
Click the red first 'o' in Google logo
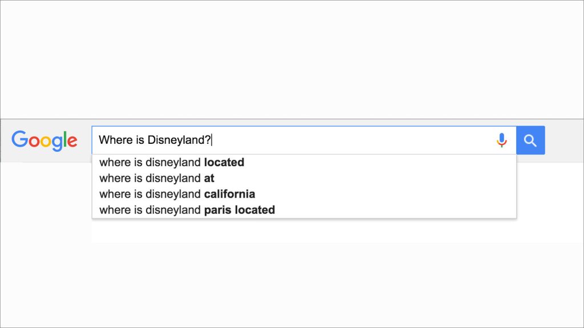pyautogui.click(x=34, y=141)
